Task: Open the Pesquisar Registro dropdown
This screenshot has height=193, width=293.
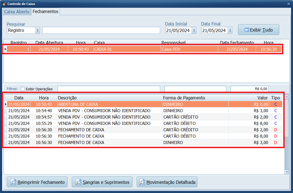Action: 38,30
